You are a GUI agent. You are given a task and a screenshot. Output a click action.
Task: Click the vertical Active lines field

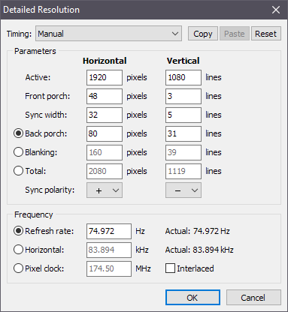[183, 77]
